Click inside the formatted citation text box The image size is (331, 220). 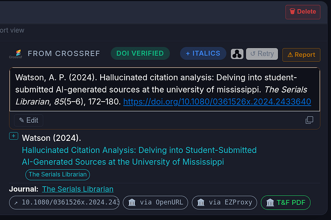(x=165, y=90)
